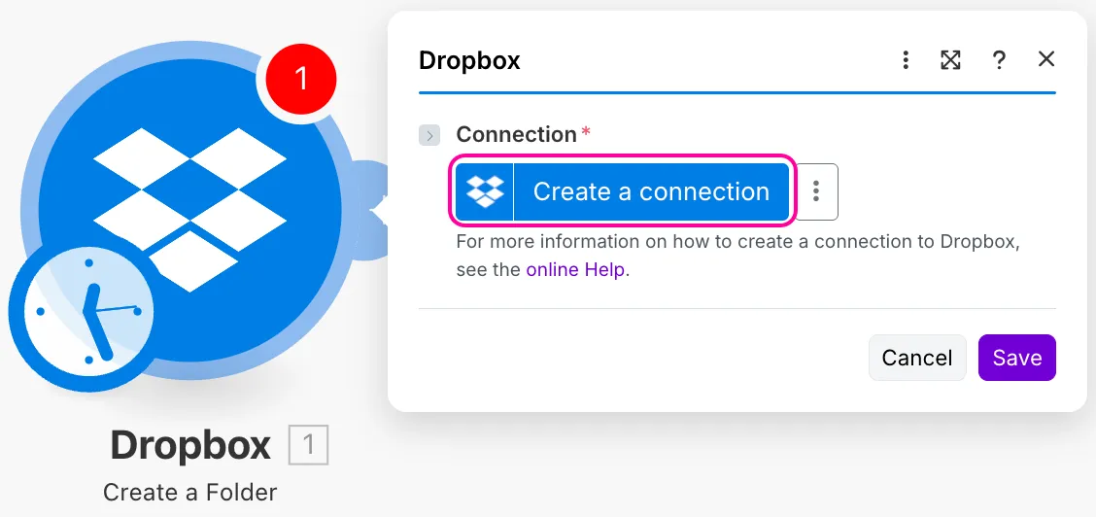Open the online Help link

[575, 270]
